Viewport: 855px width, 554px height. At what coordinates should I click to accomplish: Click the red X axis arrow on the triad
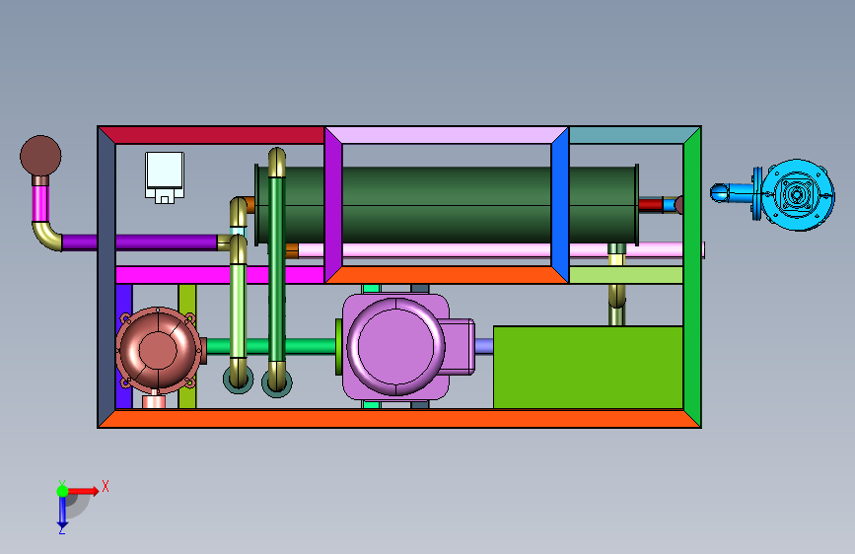click(x=83, y=491)
